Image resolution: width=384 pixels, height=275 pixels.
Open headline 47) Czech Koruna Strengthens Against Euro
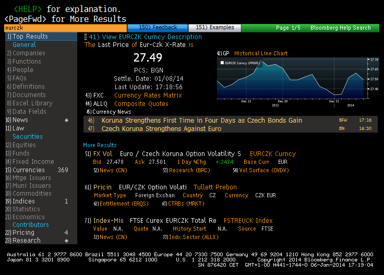coord(231,128)
